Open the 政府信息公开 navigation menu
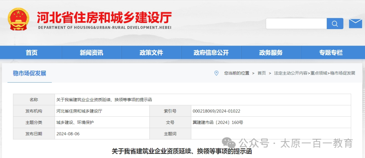Screen dimensions: 365x158 coord(211,53)
